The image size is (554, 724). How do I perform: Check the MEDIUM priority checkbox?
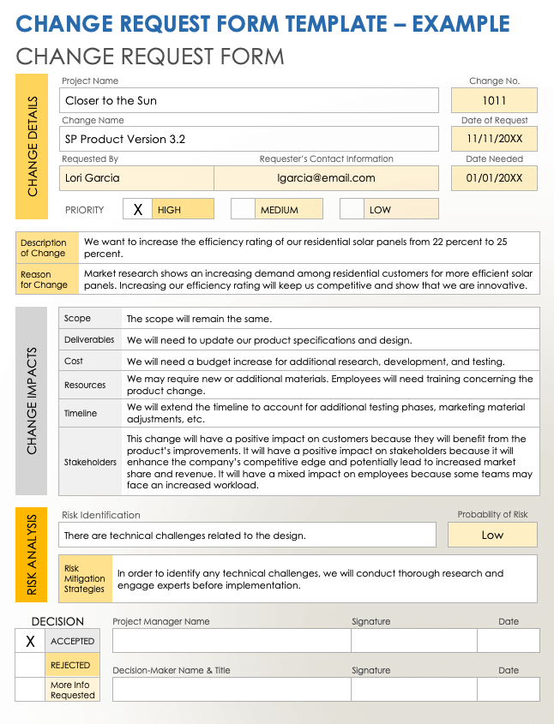[x=243, y=209]
